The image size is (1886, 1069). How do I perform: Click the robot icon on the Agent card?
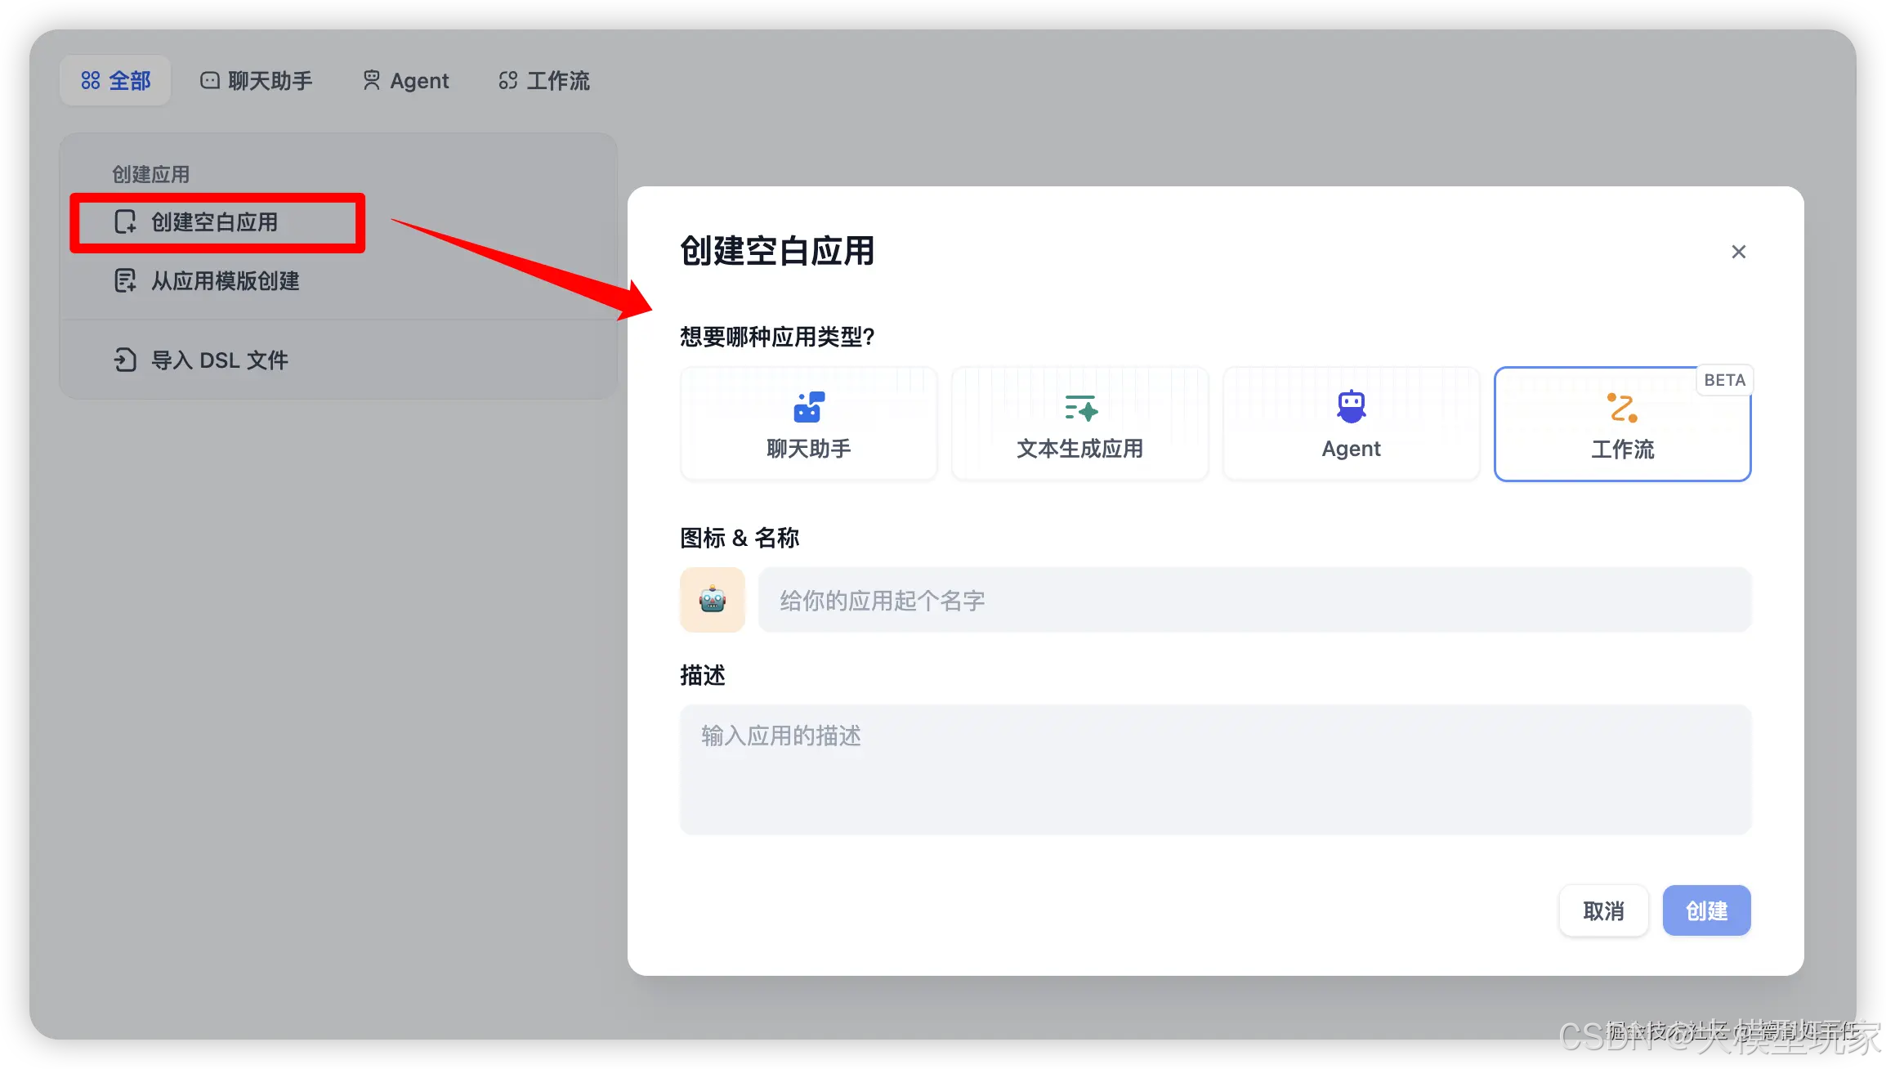pos(1350,405)
